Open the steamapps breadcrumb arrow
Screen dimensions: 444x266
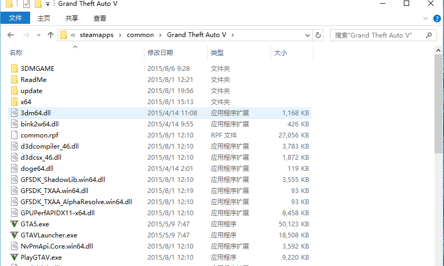click(121, 35)
